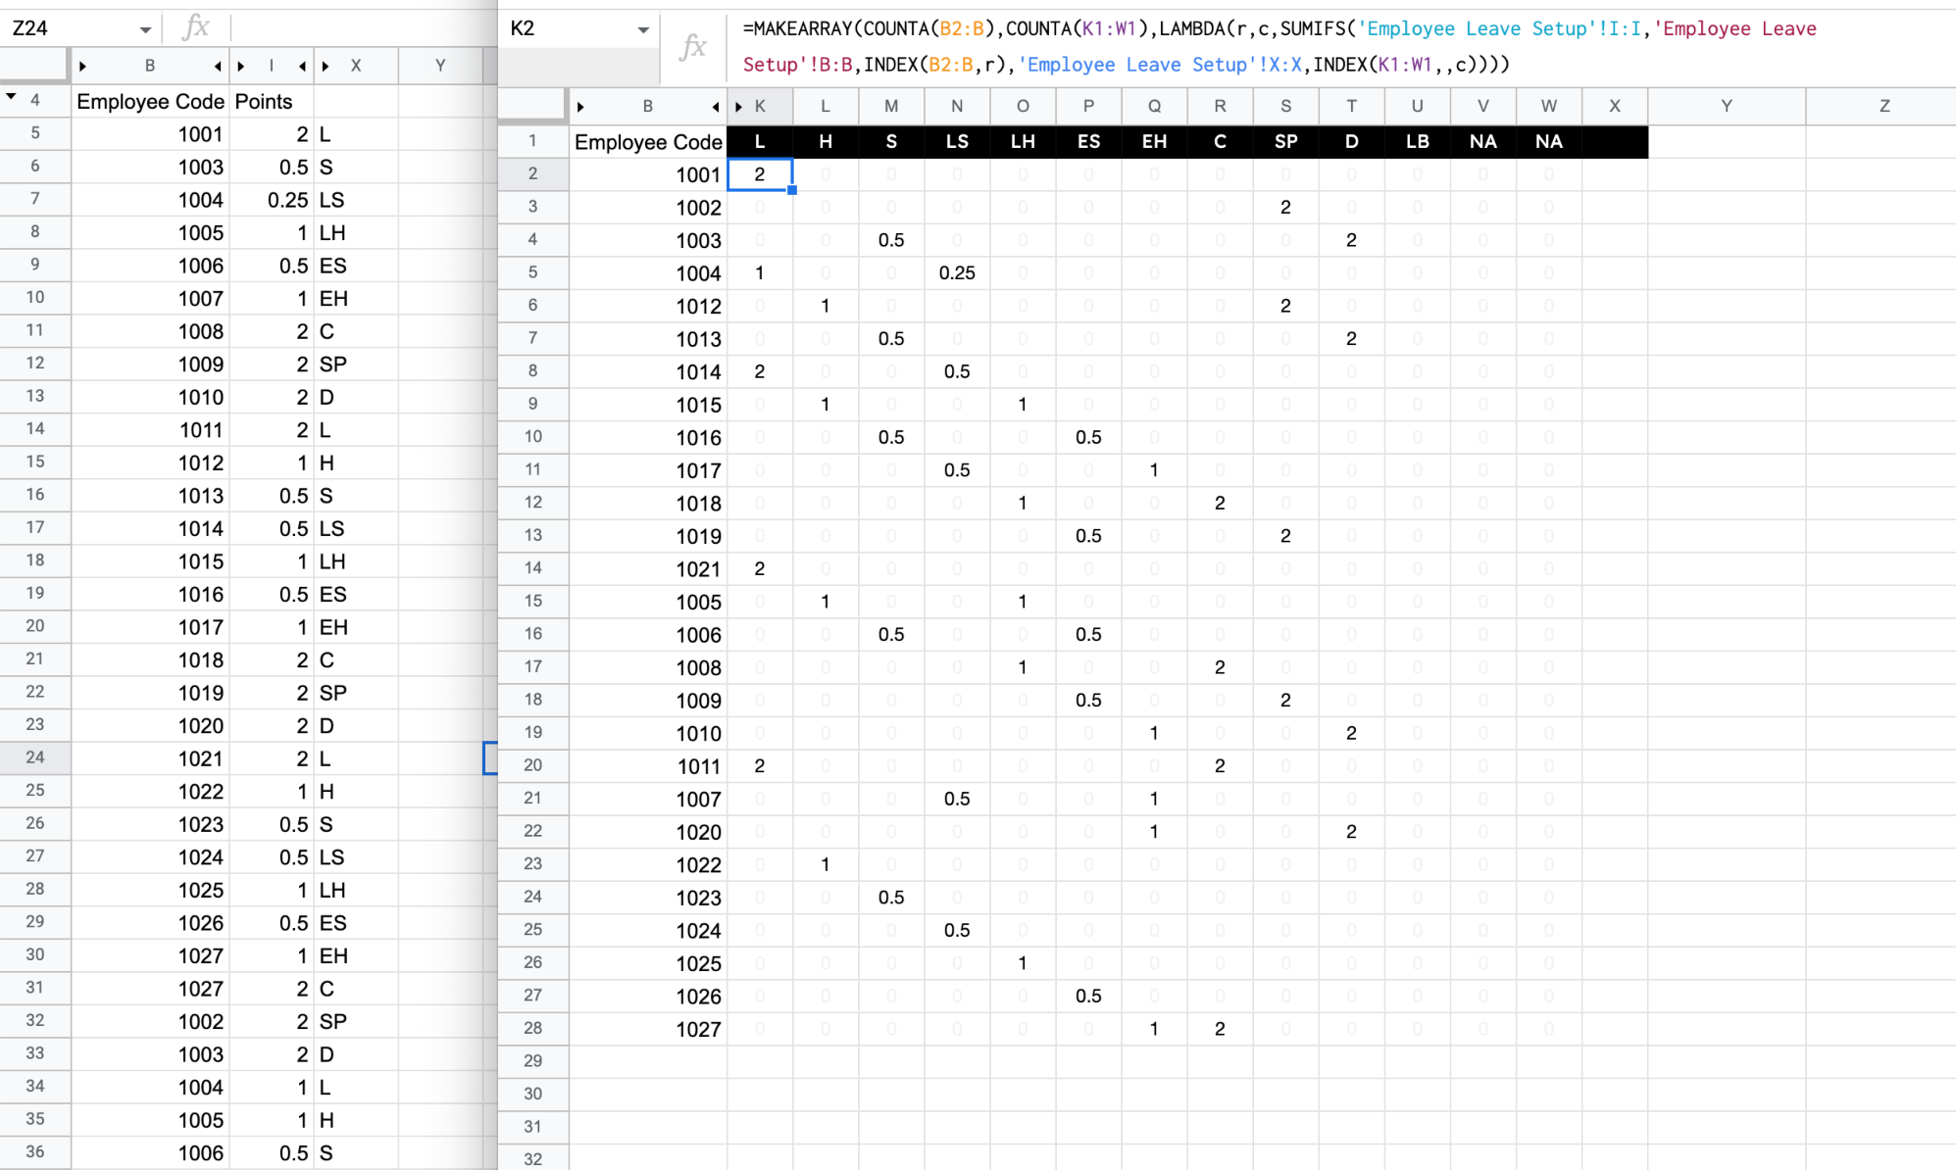Click the black 'D' header cell
Viewport: 1956px width, 1170px height.
[x=1352, y=142]
